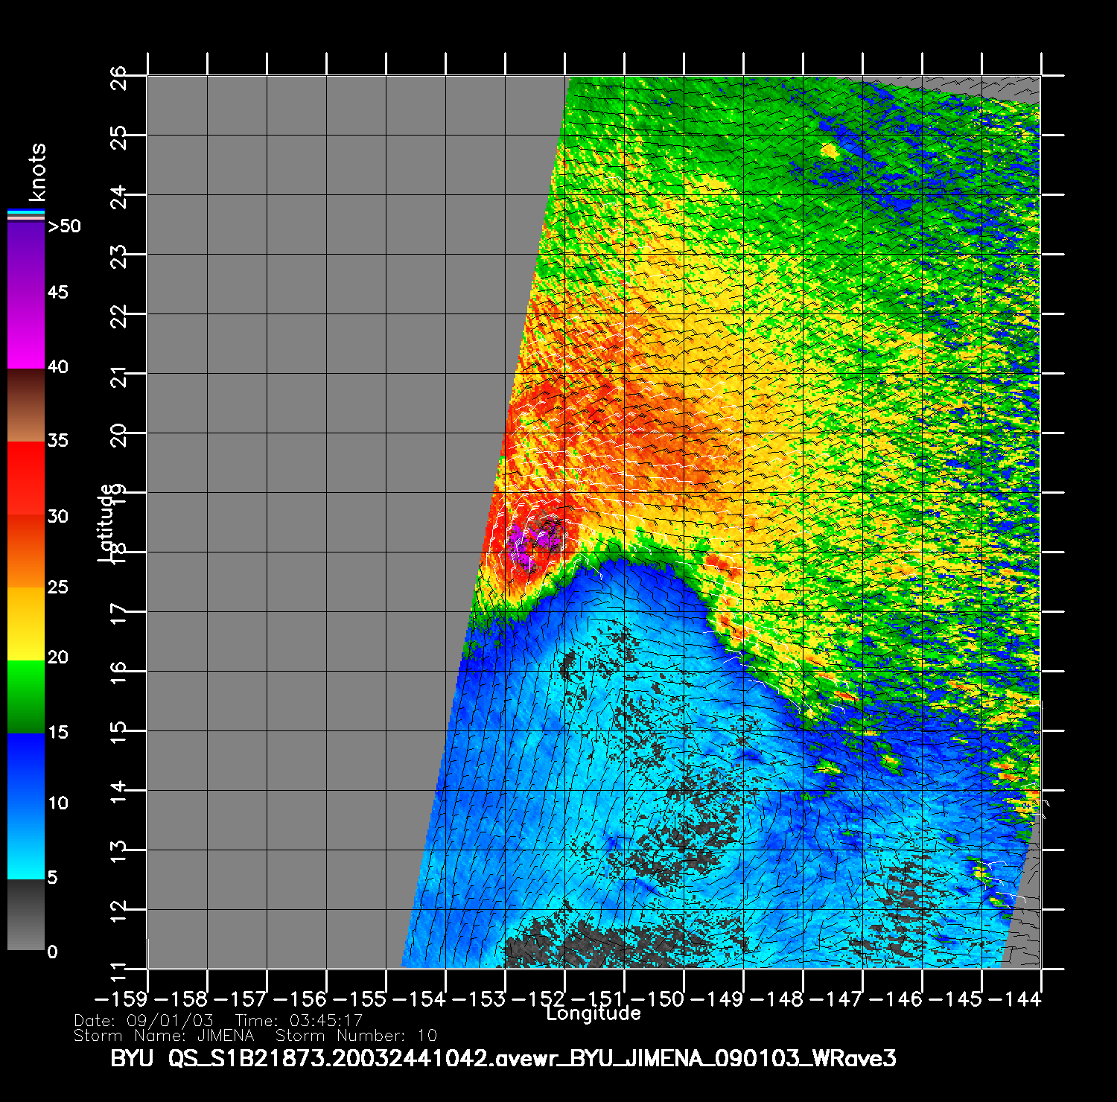Screen dimensions: 1117x1102
Task: Click the gray 0–5 knots legend band
Action: tap(25, 914)
